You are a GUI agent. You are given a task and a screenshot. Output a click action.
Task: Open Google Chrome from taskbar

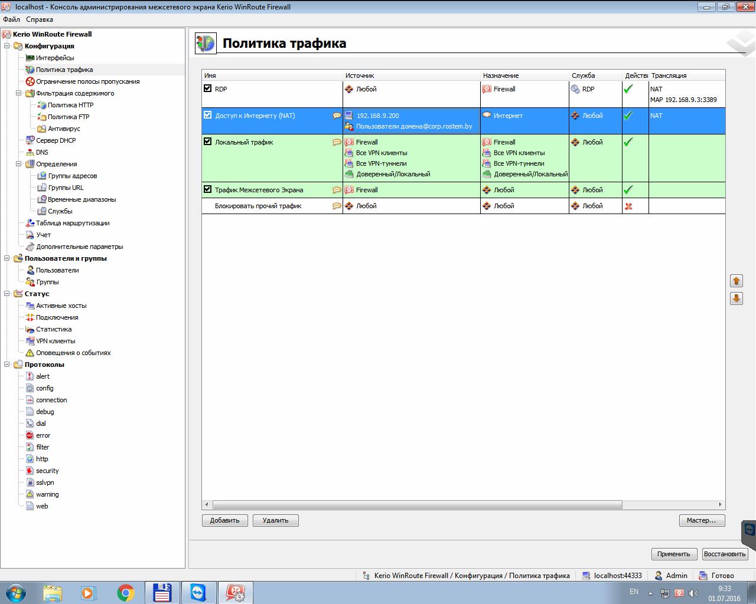point(125,592)
